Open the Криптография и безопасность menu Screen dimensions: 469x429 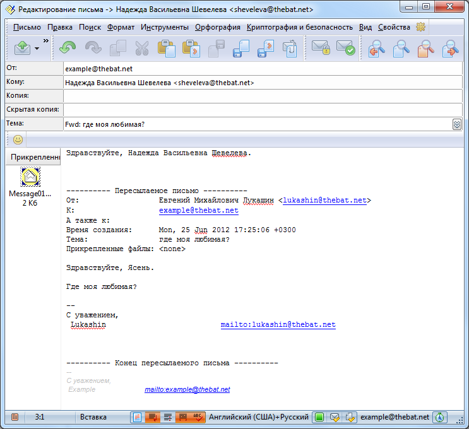pos(299,27)
